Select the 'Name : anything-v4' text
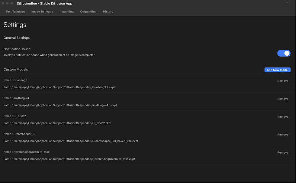The height and width of the screenshot is (183, 296). tap(16, 98)
